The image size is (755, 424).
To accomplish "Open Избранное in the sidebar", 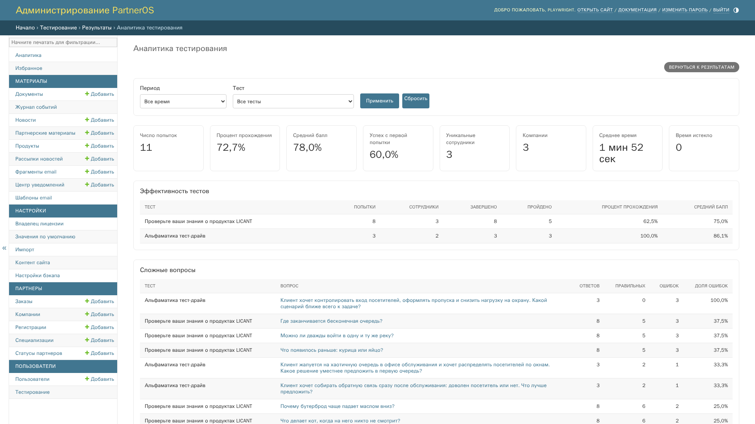I will [29, 68].
